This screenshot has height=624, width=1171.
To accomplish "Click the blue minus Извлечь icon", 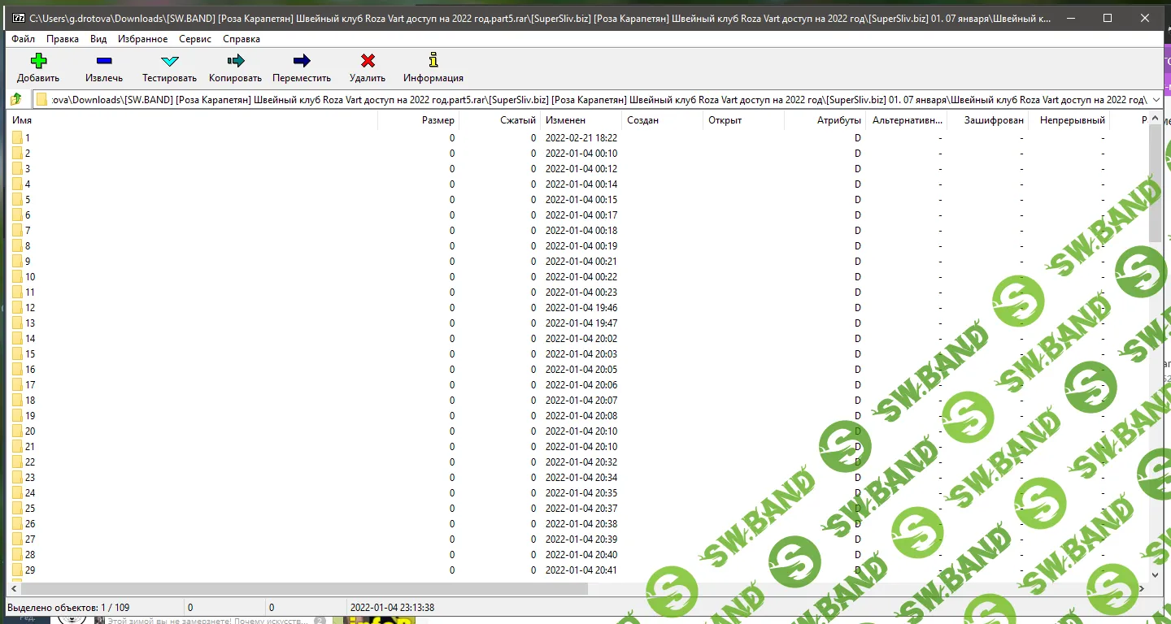I will (104, 61).
